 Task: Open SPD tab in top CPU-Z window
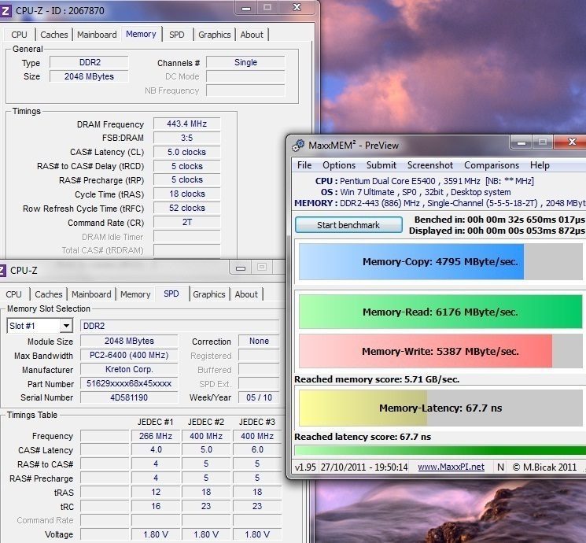[177, 35]
